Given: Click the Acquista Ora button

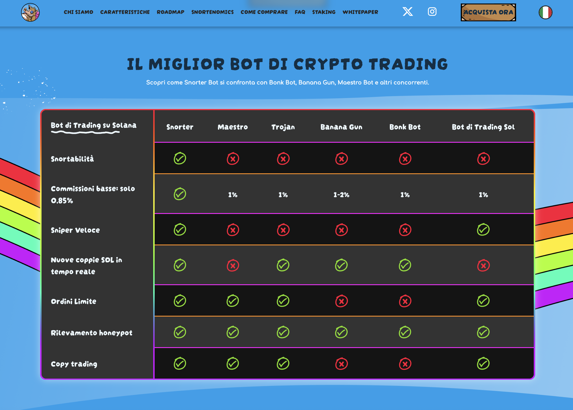Looking at the screenshot, I should point(488,12).
